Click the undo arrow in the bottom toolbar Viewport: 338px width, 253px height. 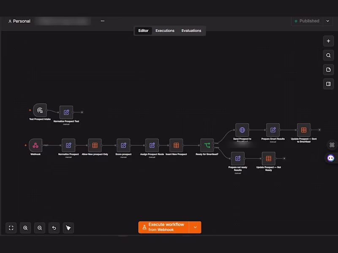click(54, 228)
